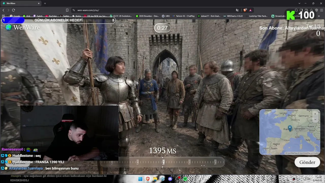Click the blue location pin on the map
The image size is (325, 183).
click(x=290, y=128)
